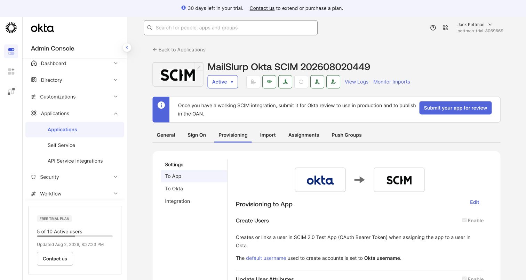This screenshot has height=280, width=526.
Task: Click the Customizations sliders icon
Action: click(x=33, y=97)
